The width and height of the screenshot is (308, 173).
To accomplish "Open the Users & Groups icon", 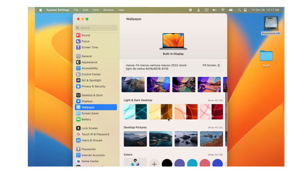I will point(78,140).
